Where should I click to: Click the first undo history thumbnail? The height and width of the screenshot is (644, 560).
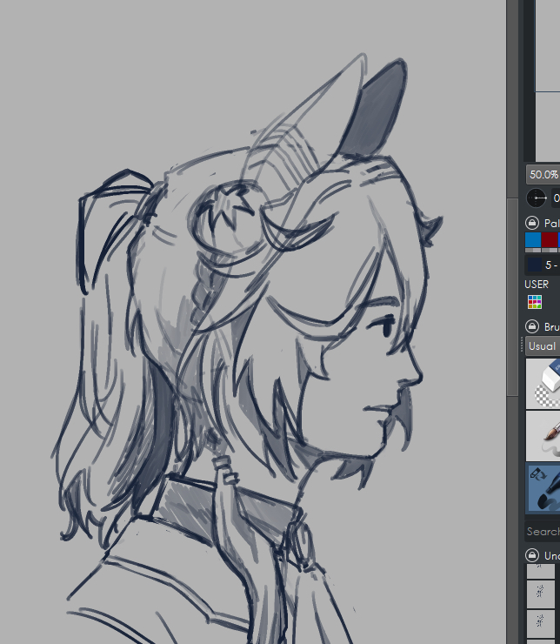541,570
